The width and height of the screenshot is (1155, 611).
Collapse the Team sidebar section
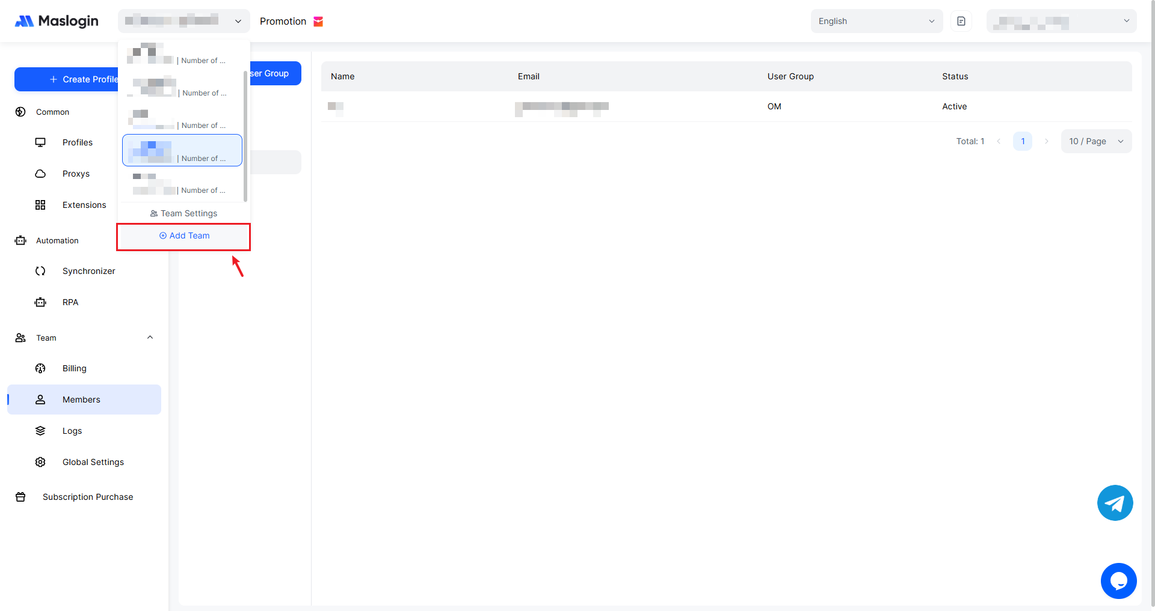pos(150,338)
